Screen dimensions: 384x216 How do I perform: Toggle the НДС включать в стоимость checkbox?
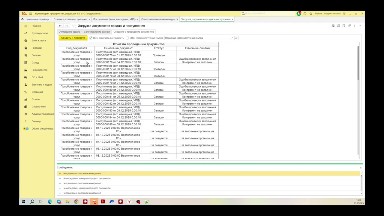click(91, 38)
